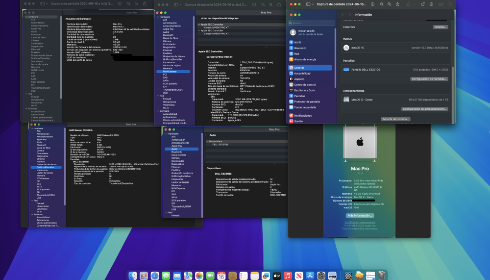Select General in the Settings sidebar
The width and height of the screenshot is (490, 280).
pos(310,68)
